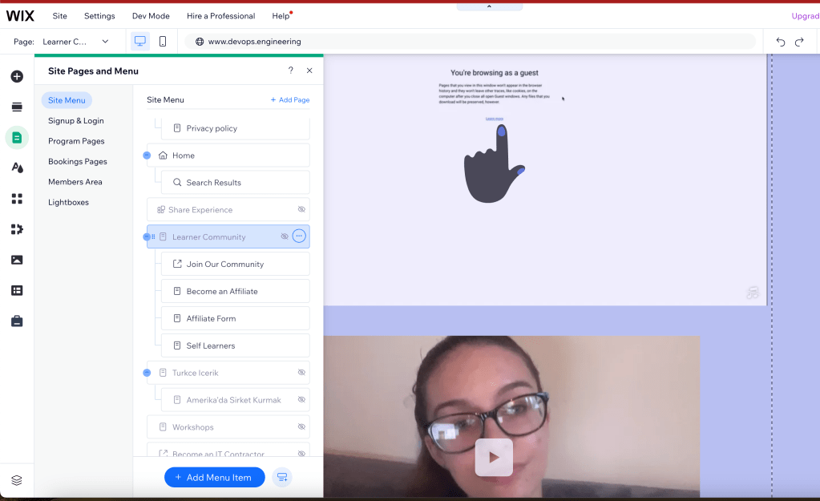Click the Add Elements plus icon
The height and width of the screenshot is (501, 820).
click(x=17, y=76)
